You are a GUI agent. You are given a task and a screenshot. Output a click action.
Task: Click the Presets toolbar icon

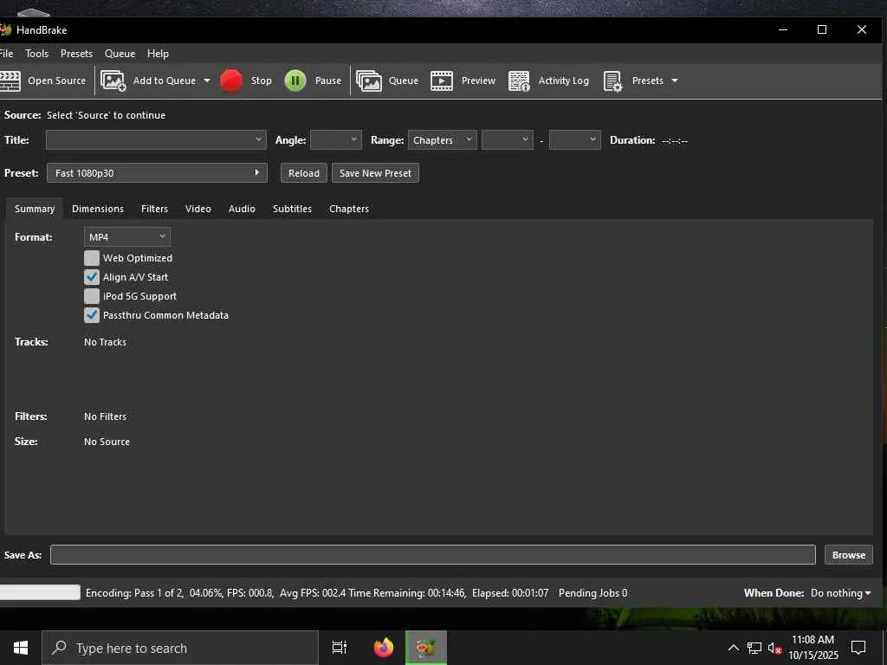613,81
